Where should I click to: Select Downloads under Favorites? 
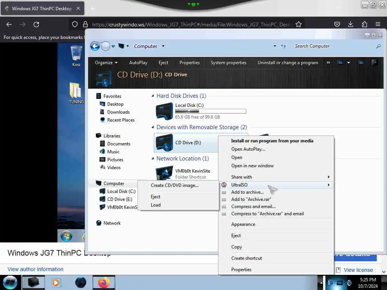118,112
